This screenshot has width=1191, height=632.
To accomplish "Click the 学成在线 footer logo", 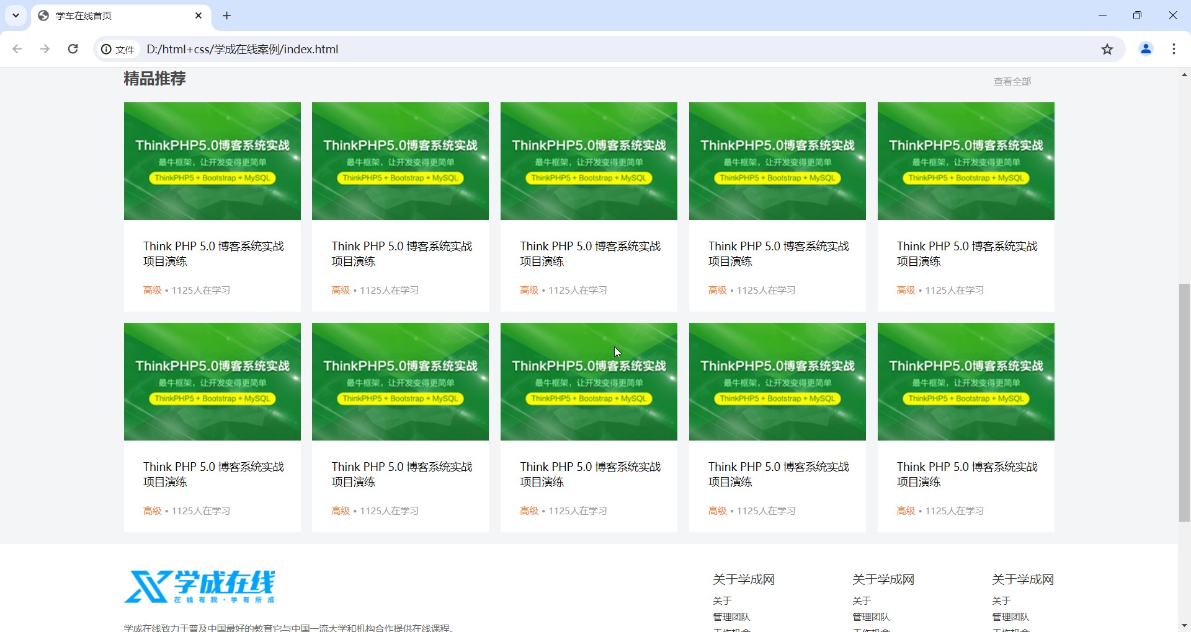I will tap(199, 587).
